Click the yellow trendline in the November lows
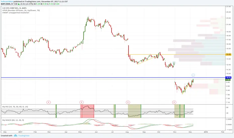This screenshot has height=138, width=234. 186,89
